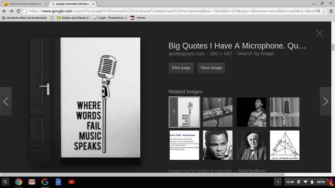Click Send feedback link

(251, 171)
